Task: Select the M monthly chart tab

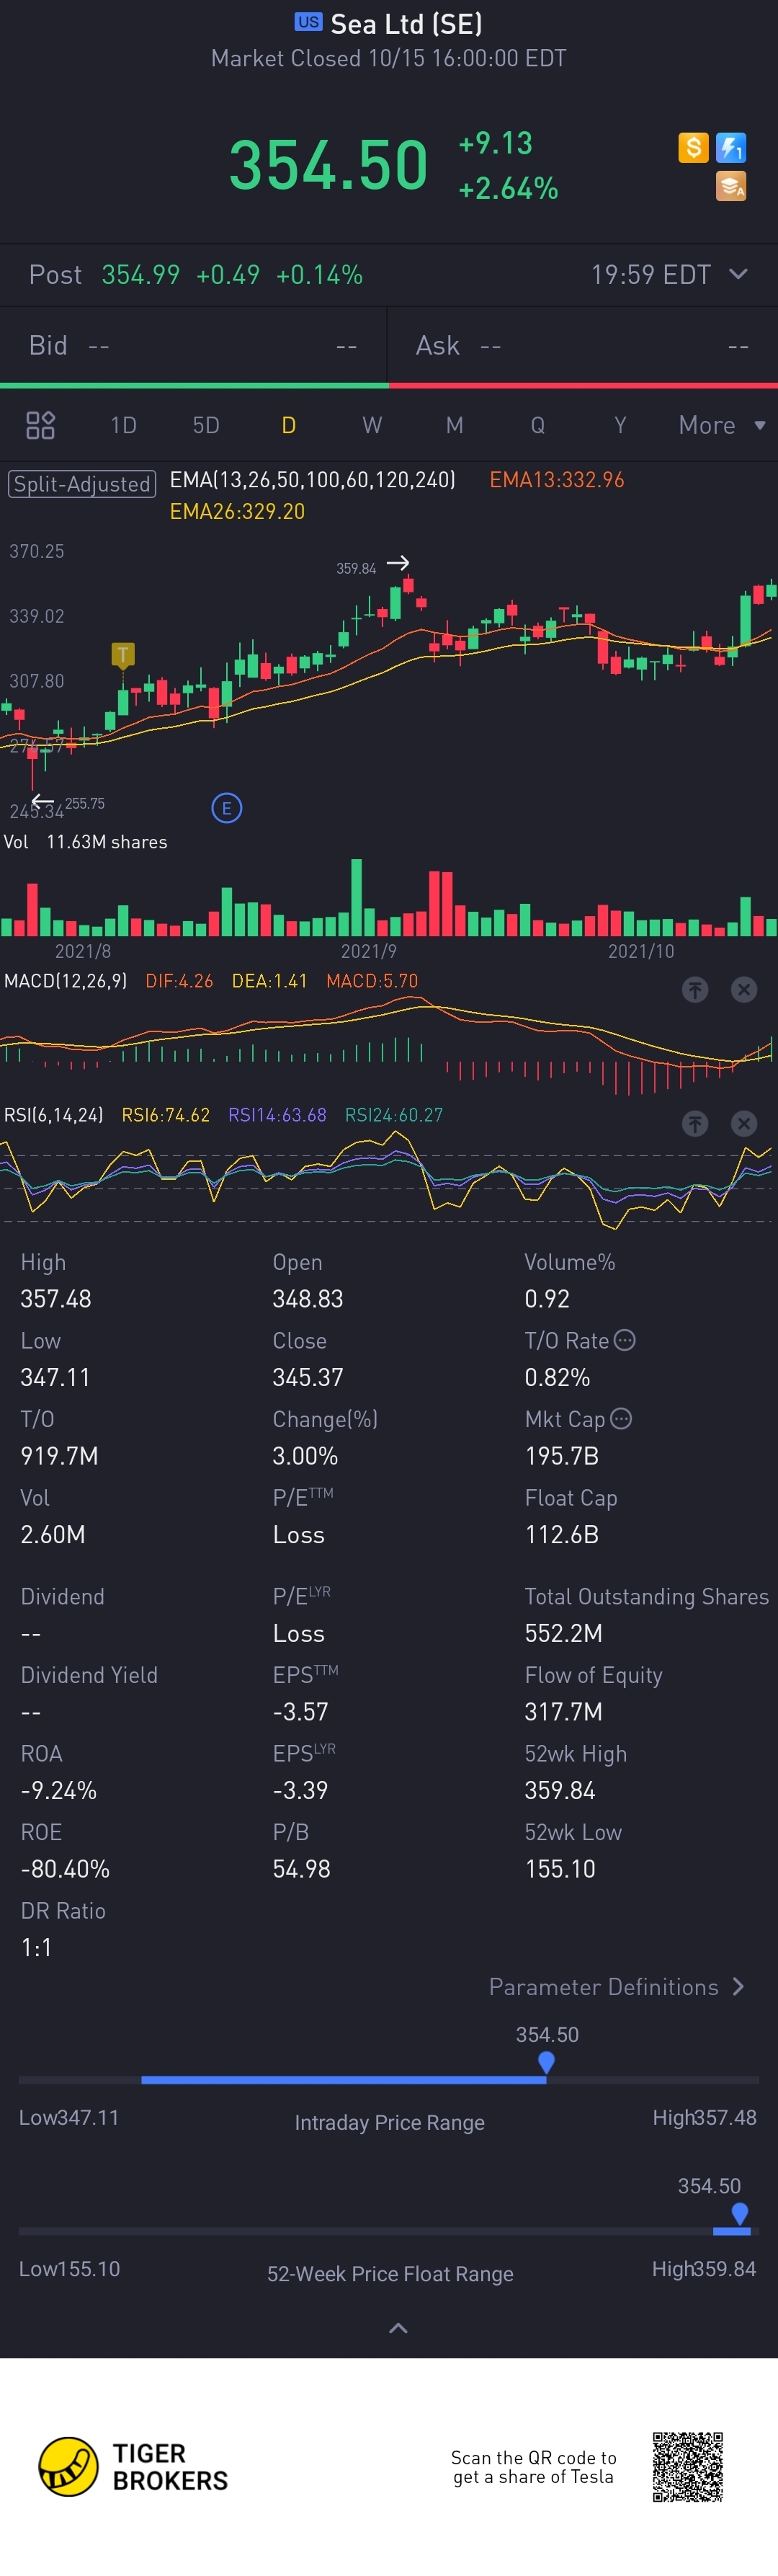Action: pyautogui.click(x=454, y=425)
